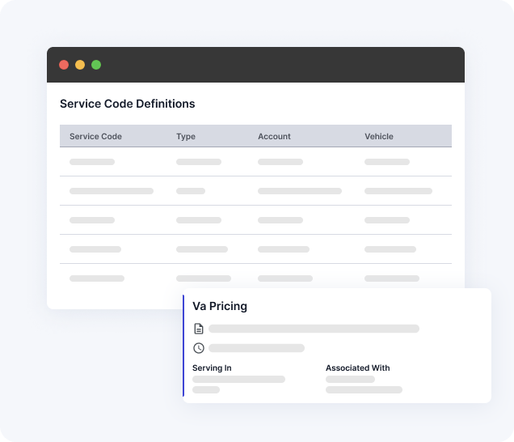
Task: Select the second table row's service code
Action: [112, 191]
